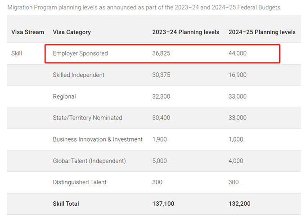Click State/Territory Nominated 2023–24 value 30,400

tap(161, 118)
